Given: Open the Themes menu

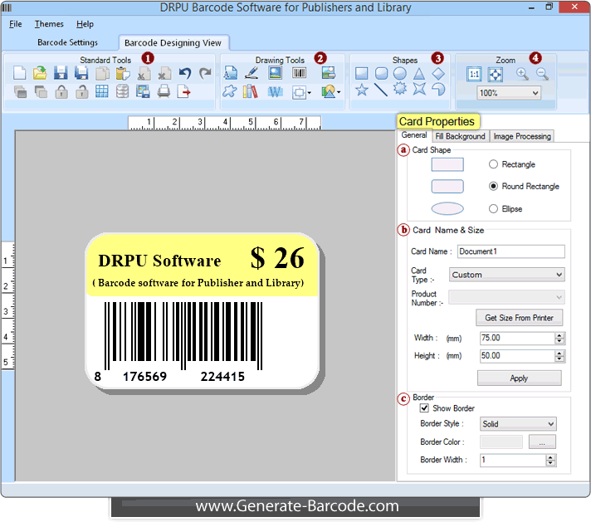Looking at the screenshot, I should [x=49, y=24].
